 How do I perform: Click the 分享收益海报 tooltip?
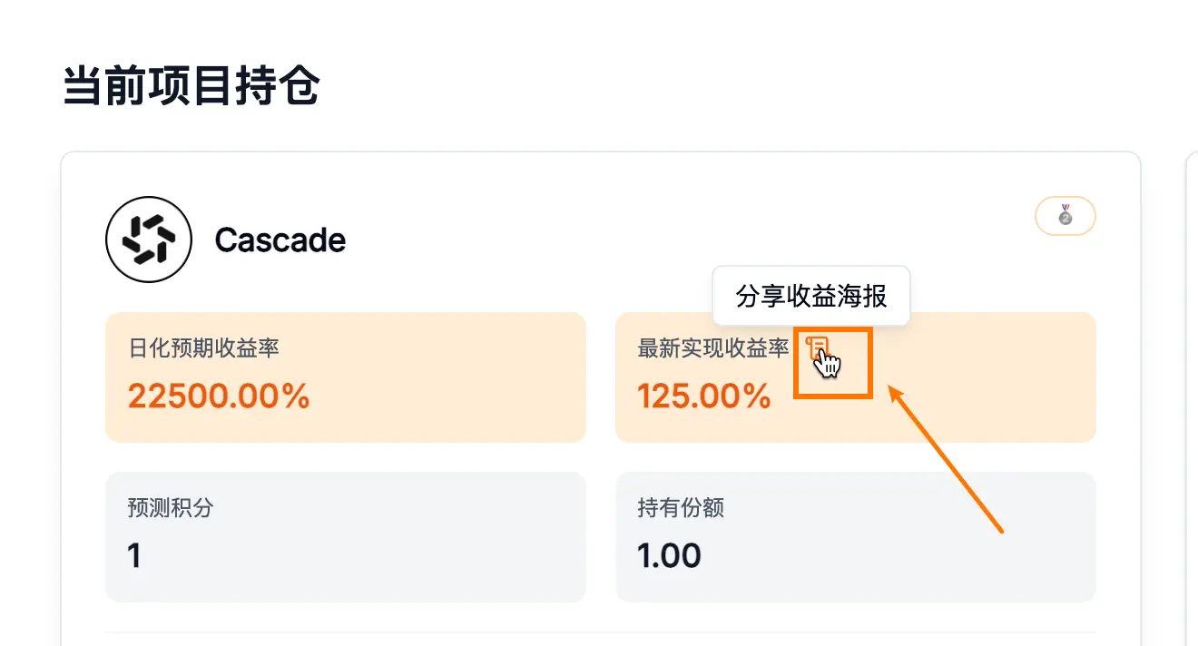(x=810, y=296)
